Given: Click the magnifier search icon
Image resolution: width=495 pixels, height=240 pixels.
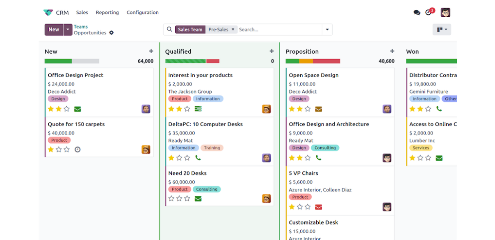Looking at the screenshot, I should click(x=169, y=29).
